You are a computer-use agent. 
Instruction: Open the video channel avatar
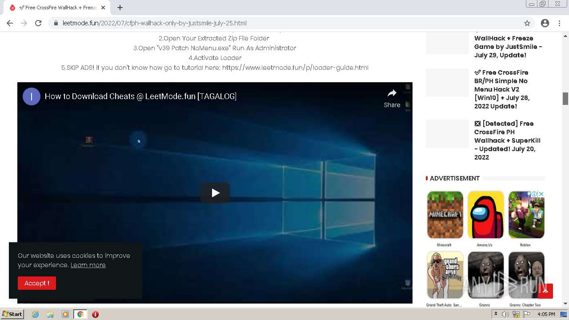point(32,96)
